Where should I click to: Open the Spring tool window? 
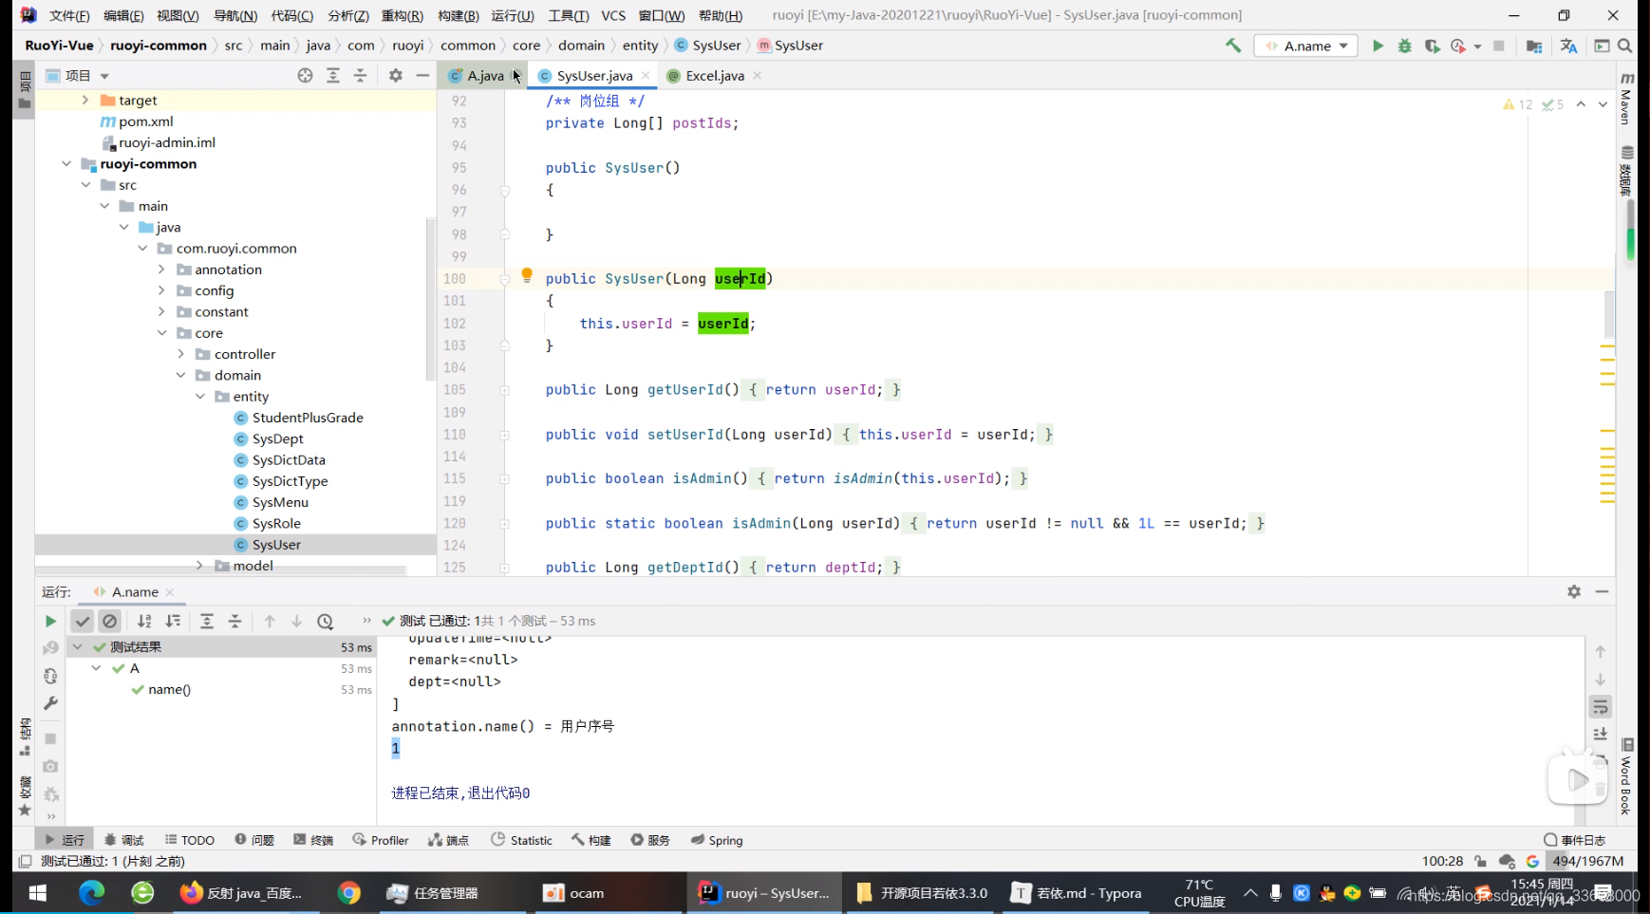[x=717, y=840]
